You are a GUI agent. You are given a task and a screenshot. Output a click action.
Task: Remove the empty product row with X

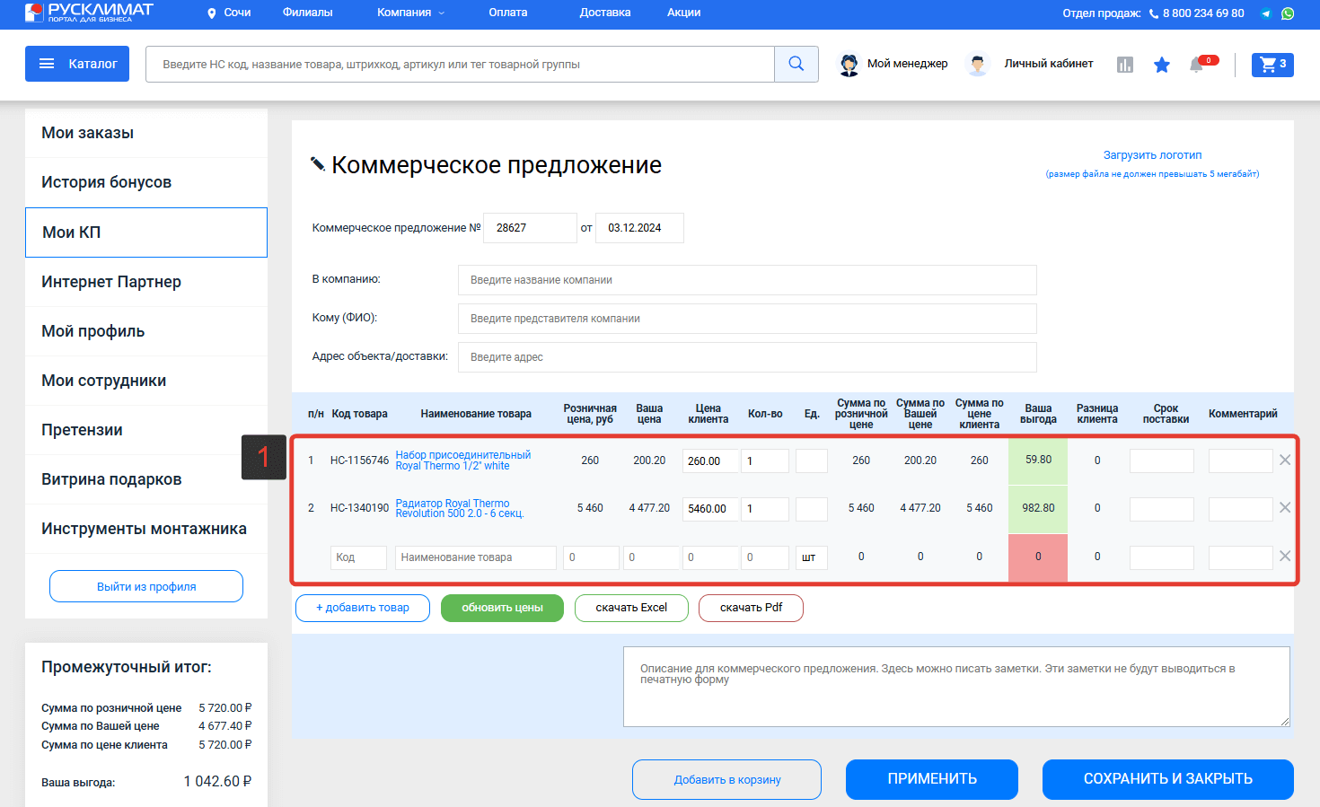pos(1285,556)
